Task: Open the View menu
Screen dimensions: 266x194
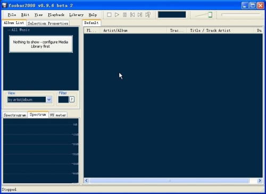Action: 38,15
